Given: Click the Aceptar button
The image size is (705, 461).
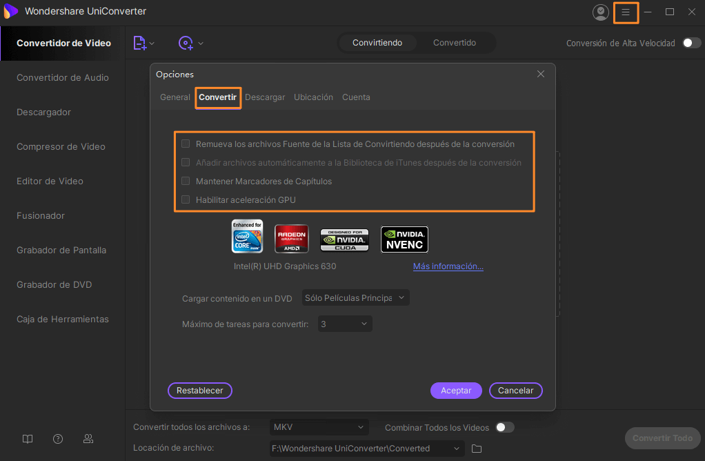Looking at the screenshot, I should (x=456, y=391).
